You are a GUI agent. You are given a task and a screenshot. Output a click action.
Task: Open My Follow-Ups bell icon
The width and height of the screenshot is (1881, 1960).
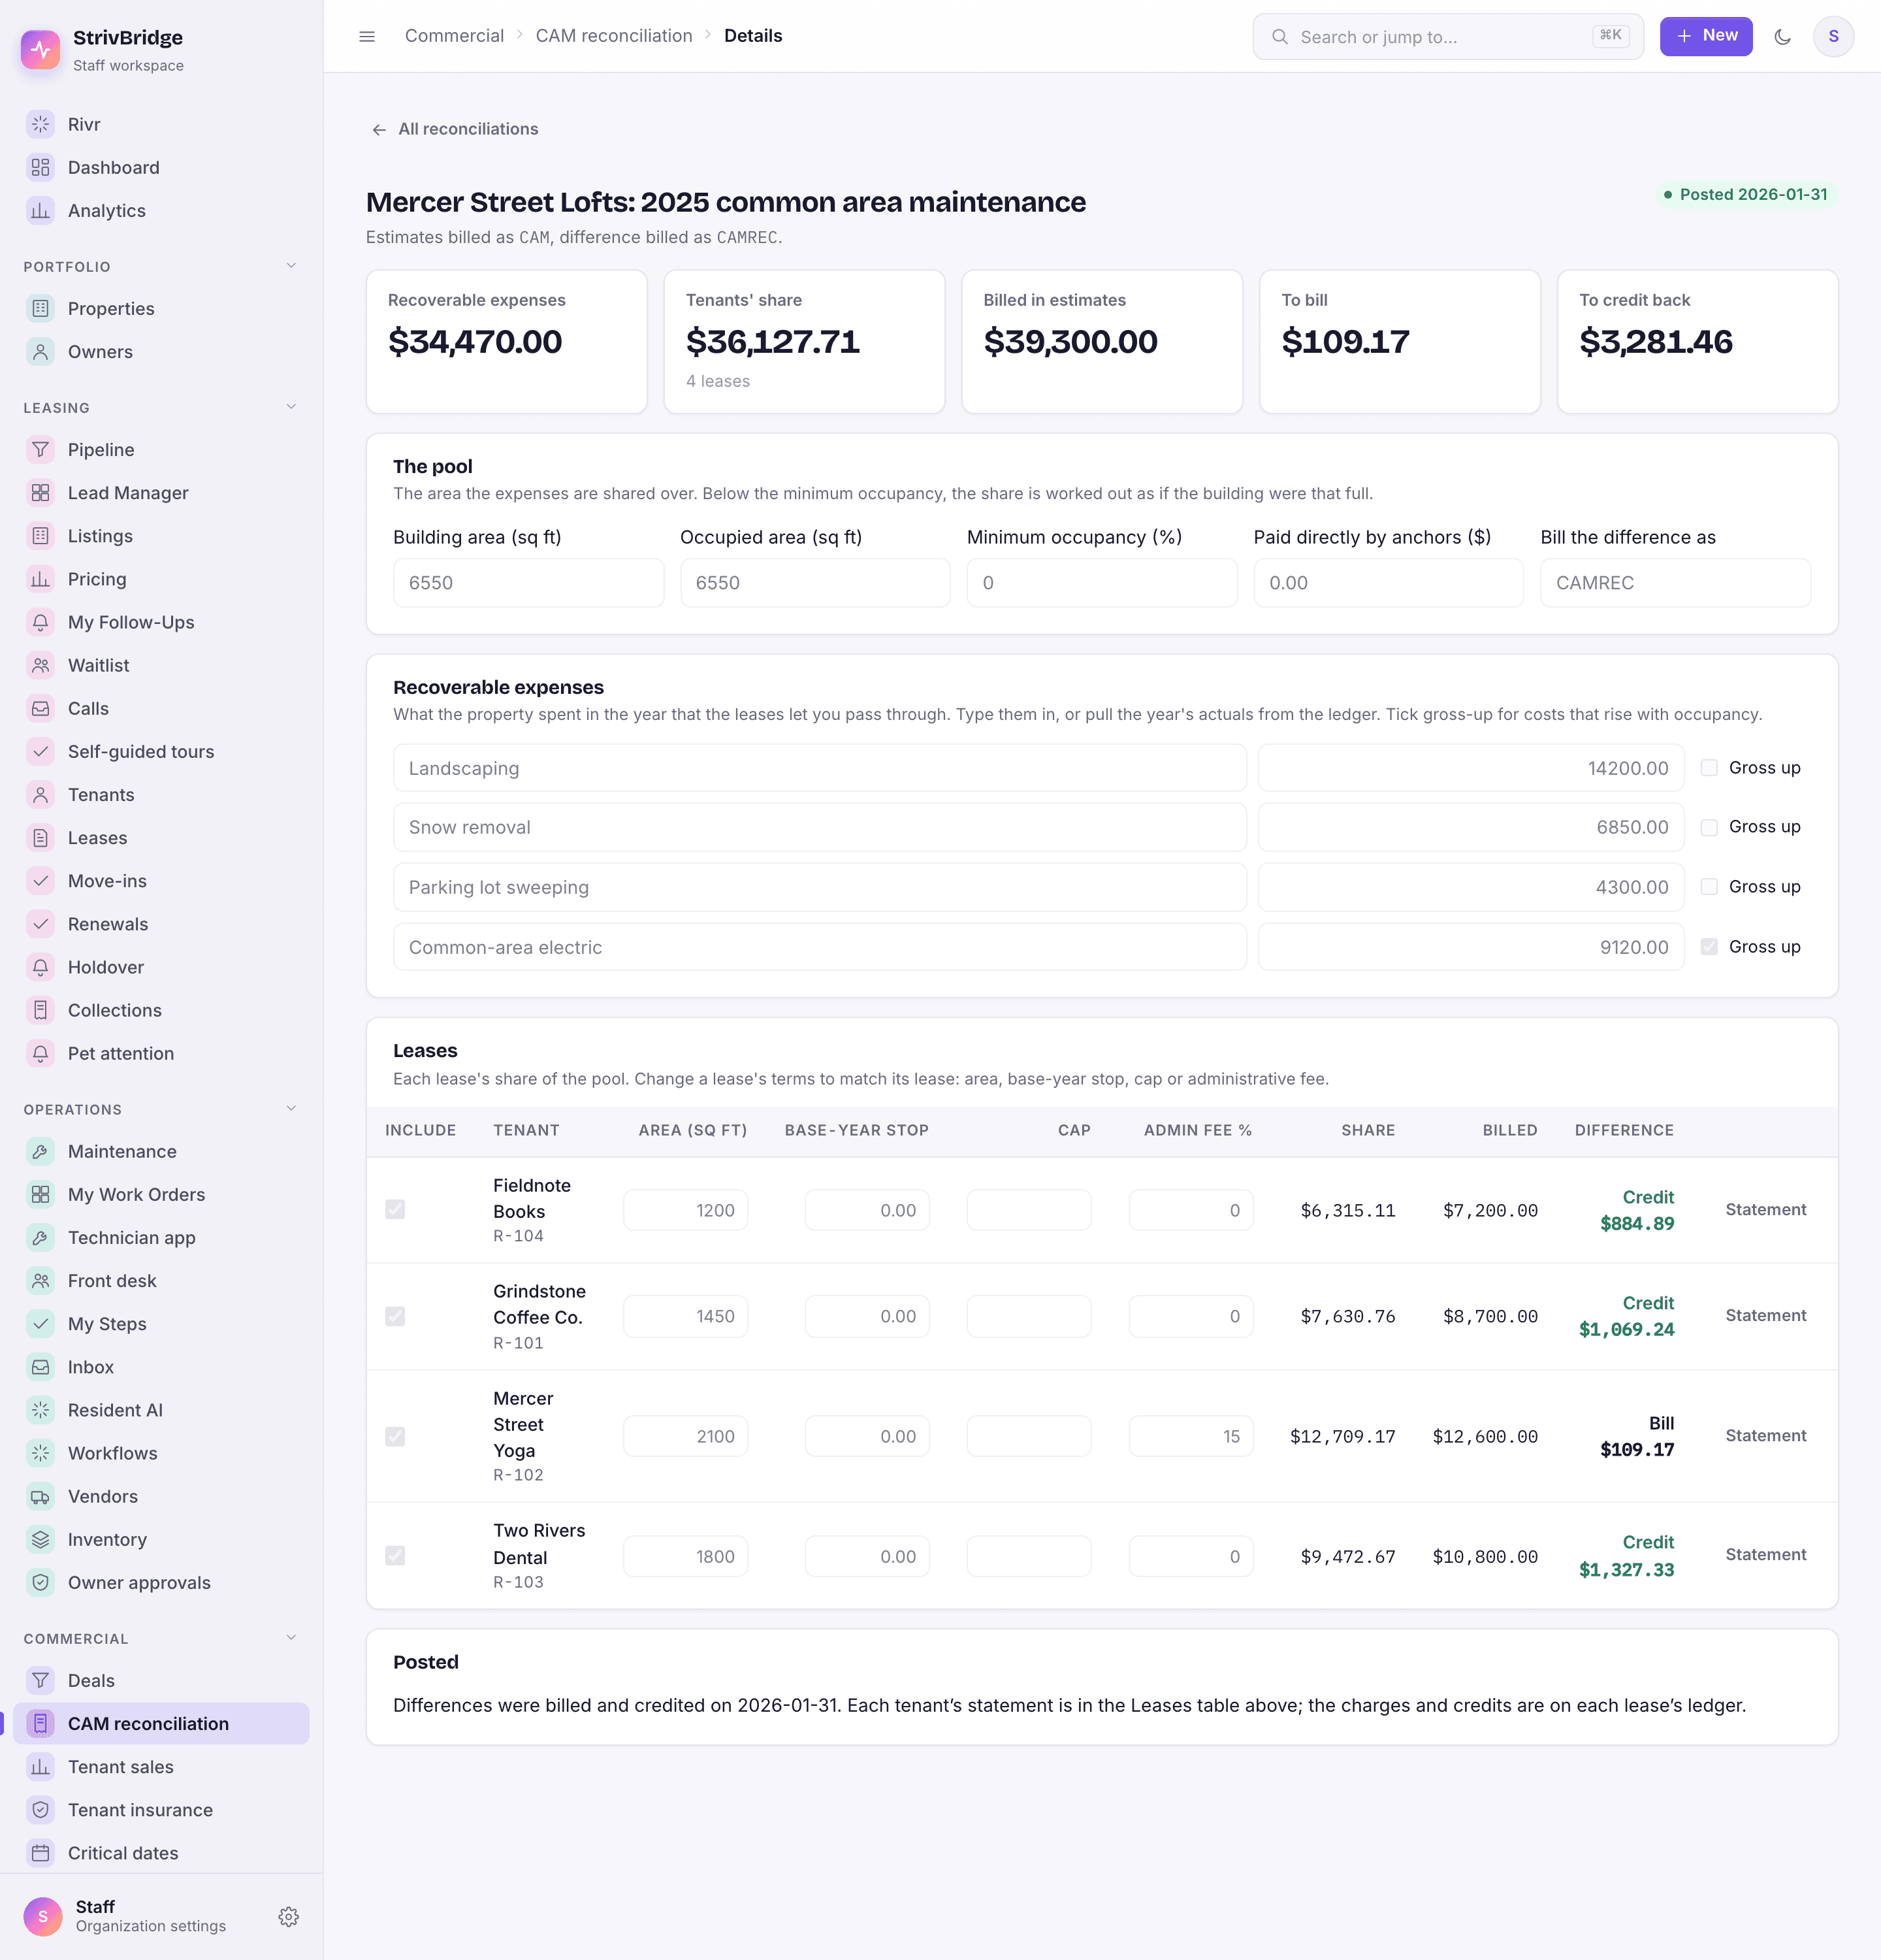[40, 622]
